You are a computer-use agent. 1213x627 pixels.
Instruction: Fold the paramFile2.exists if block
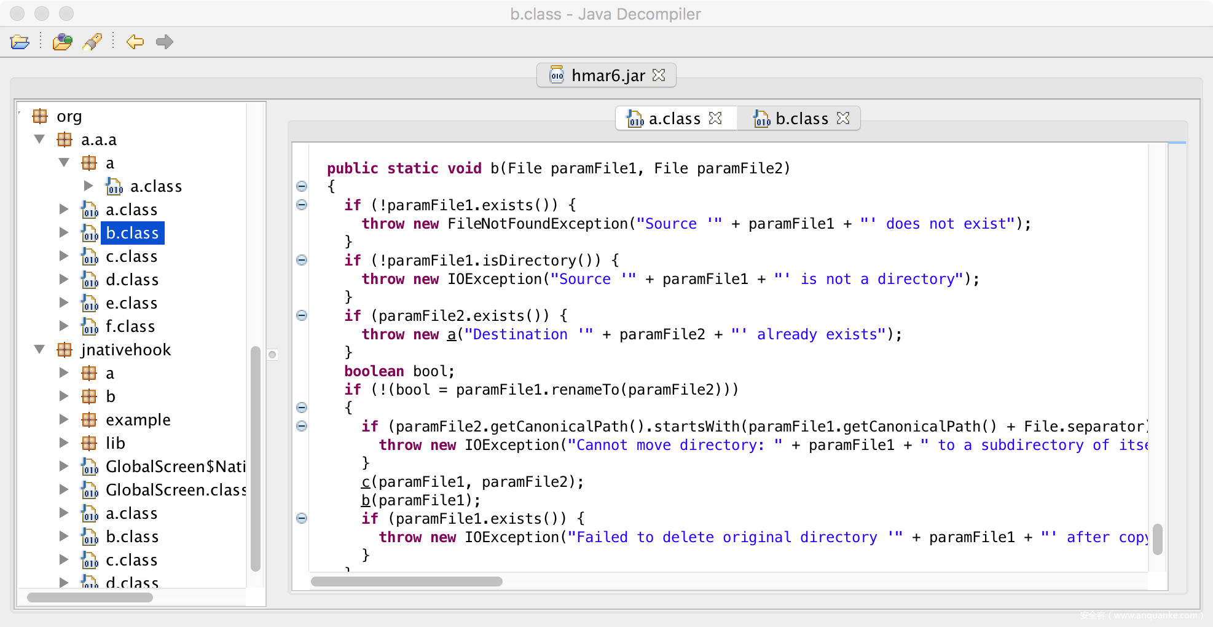tap(302, 315)
